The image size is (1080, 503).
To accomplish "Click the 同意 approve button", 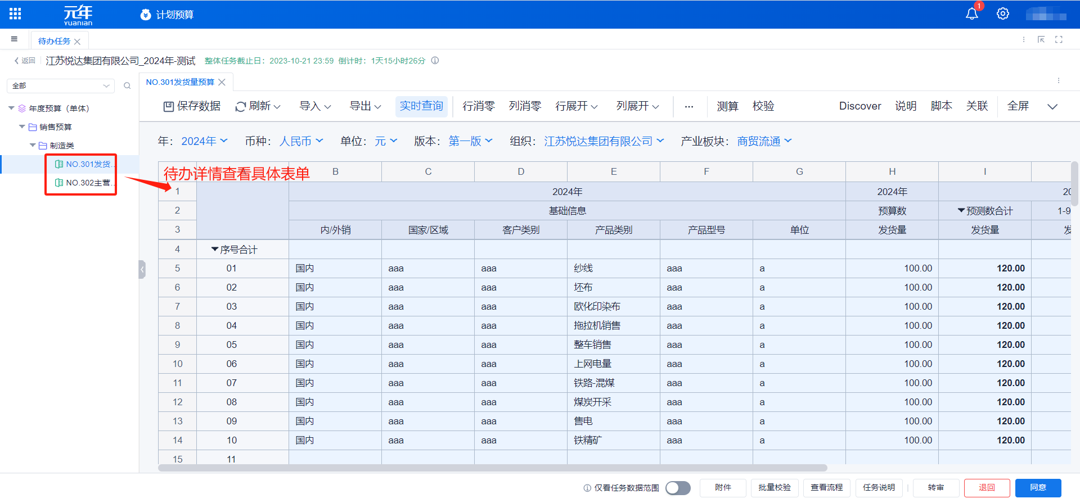I will [x=1038, y=488].
